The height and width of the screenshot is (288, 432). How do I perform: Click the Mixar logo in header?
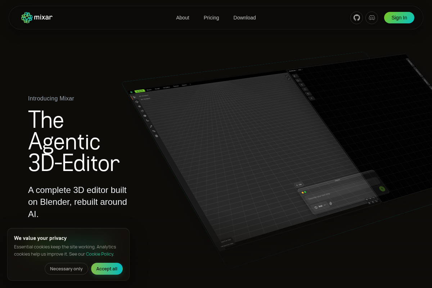[37, 17]
